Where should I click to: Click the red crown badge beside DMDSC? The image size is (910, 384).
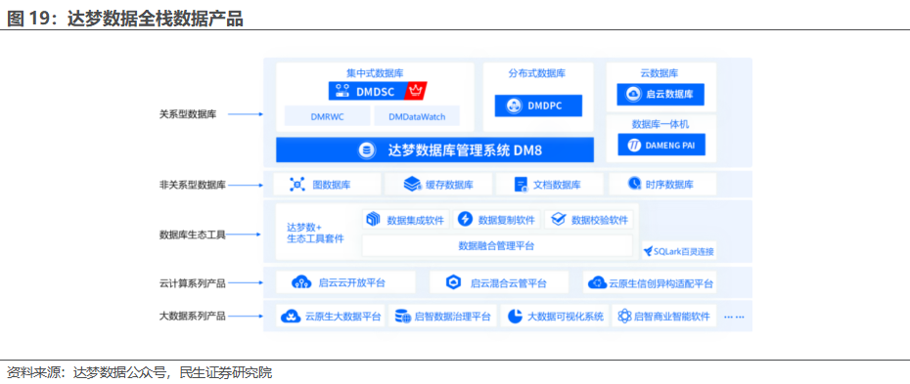[415, 91]
